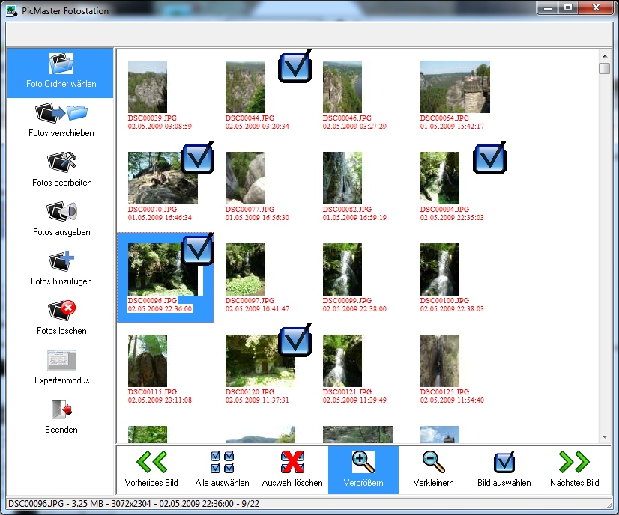This screenshot has width=619, height=515.
Task: Toggle checkmark on DSC00044.JPG
Action: [295, 67]
